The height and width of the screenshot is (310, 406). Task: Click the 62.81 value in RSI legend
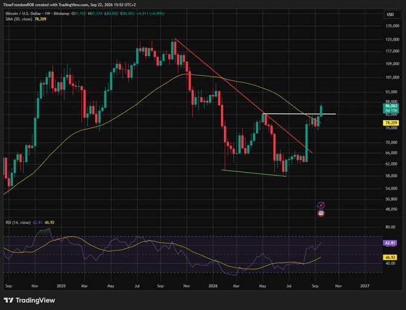tap(37, 222)
